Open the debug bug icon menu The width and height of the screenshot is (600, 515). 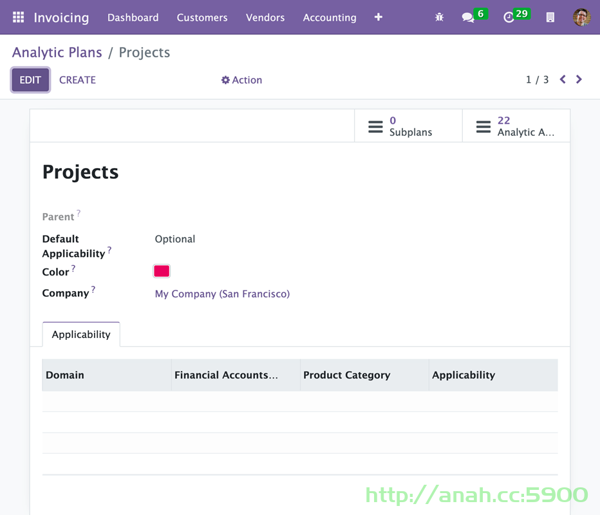(439, 17)
